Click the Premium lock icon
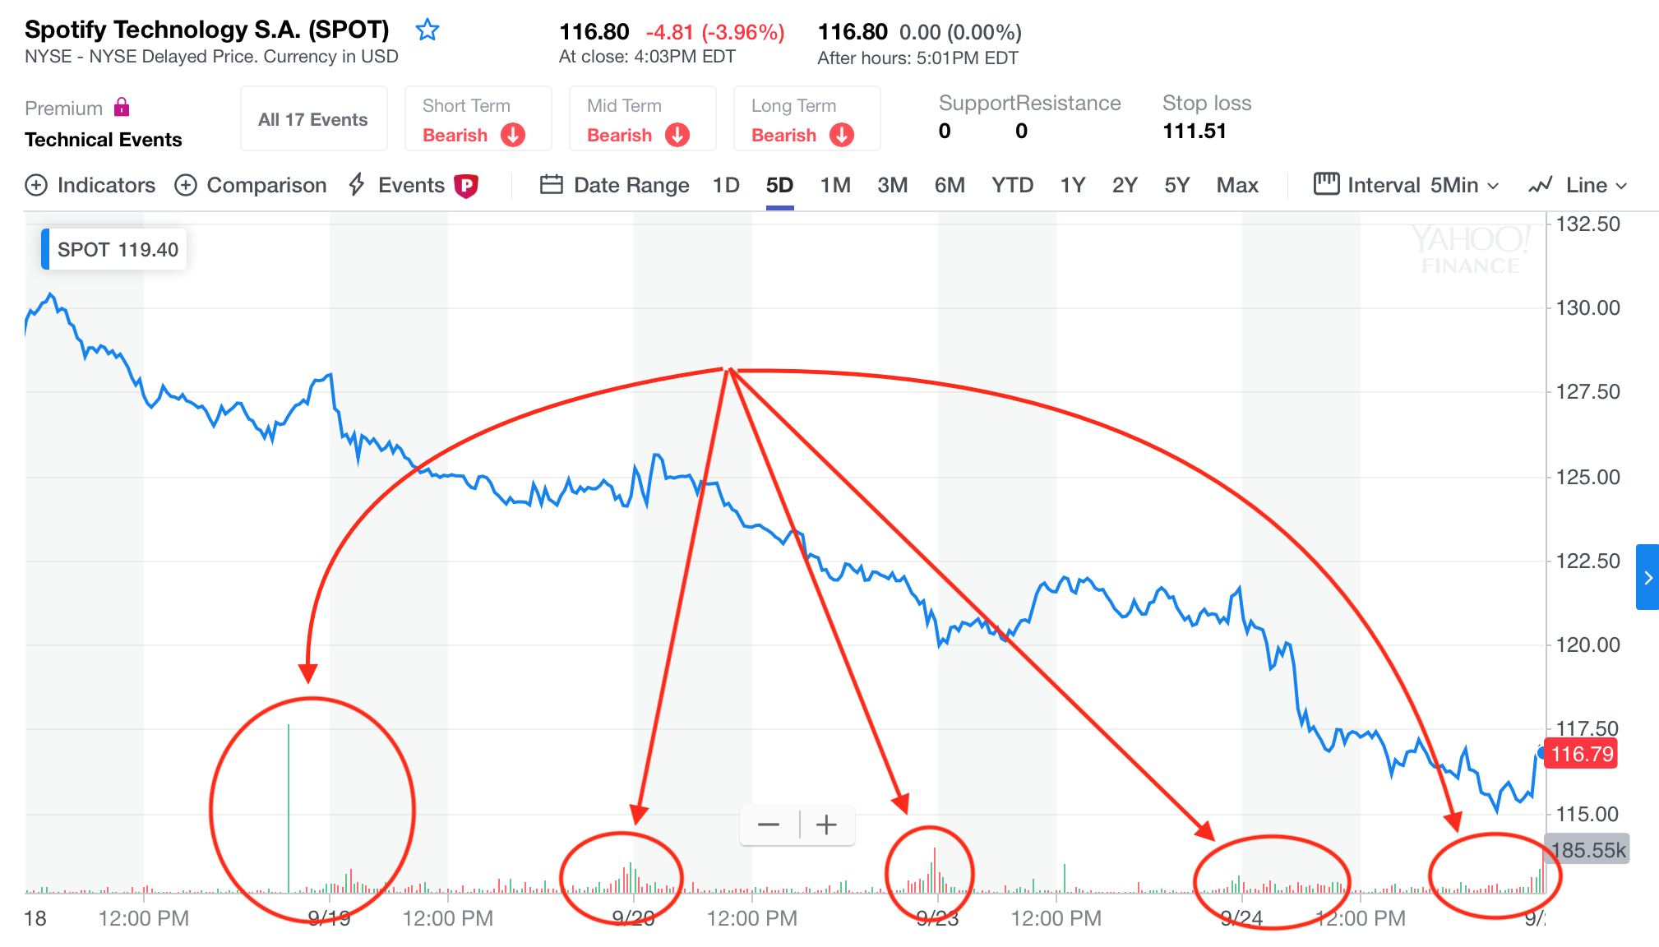Viewport: 1659px width, 947px height. (122, 107)
